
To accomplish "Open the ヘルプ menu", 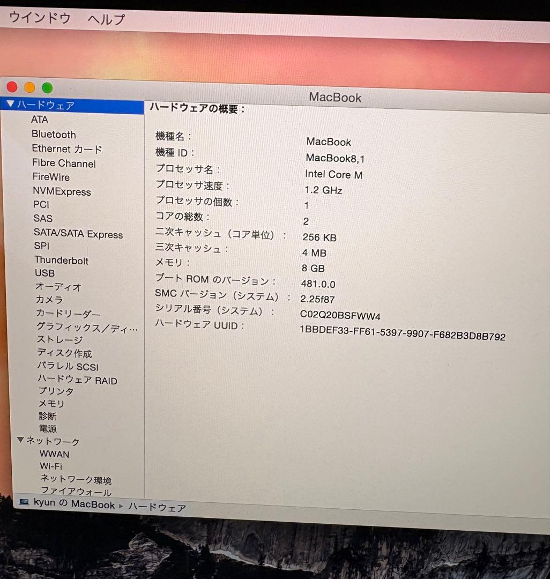I will [x=105, y=19].
